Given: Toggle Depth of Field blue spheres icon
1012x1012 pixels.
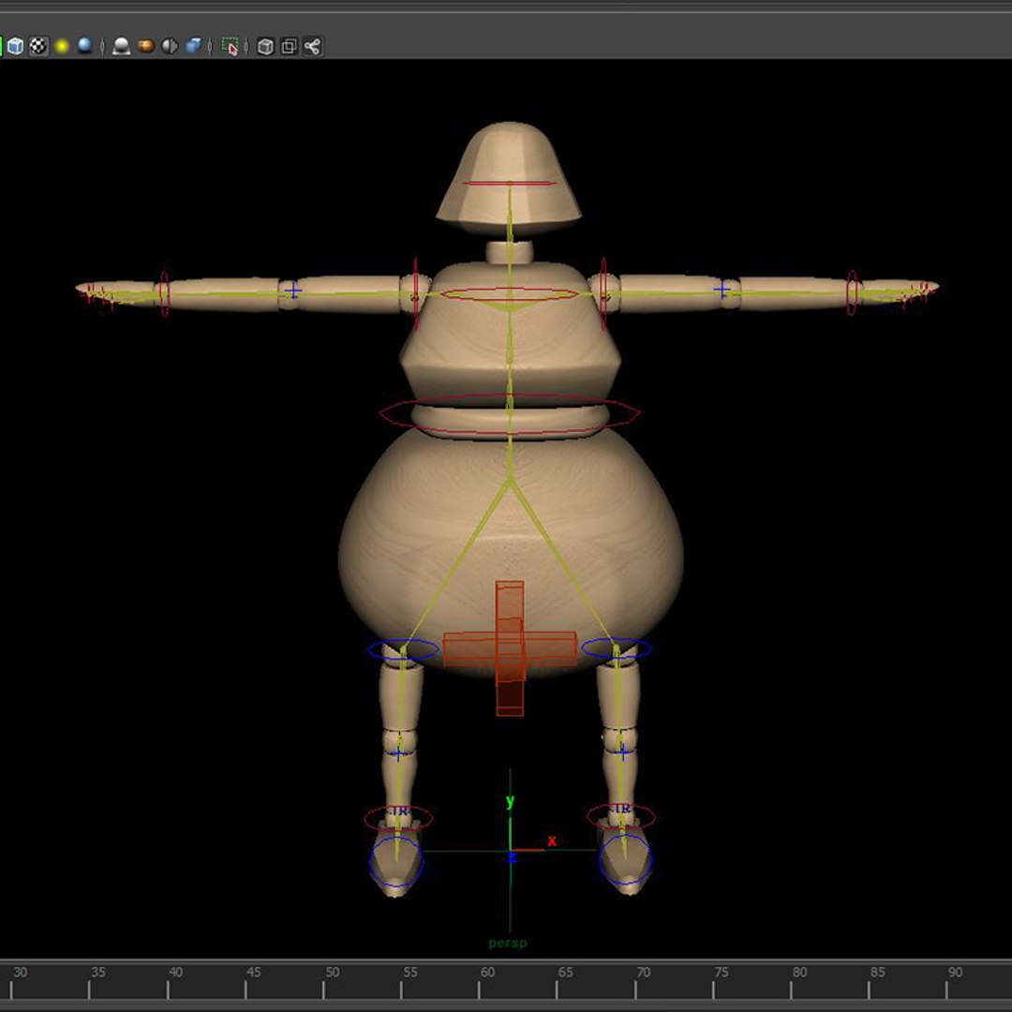Looking at the screenshot, I should 193,46.
